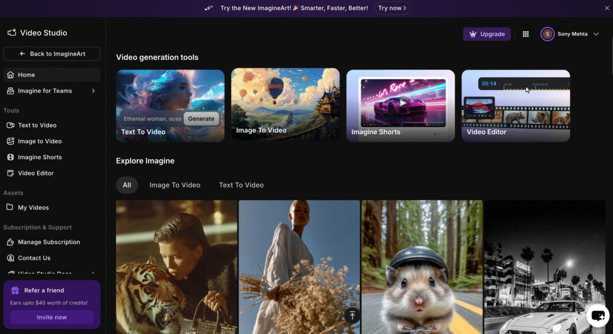Go Back to ImagineArt
The width and height of the screenshot is (613, 334).
(51, 54)
